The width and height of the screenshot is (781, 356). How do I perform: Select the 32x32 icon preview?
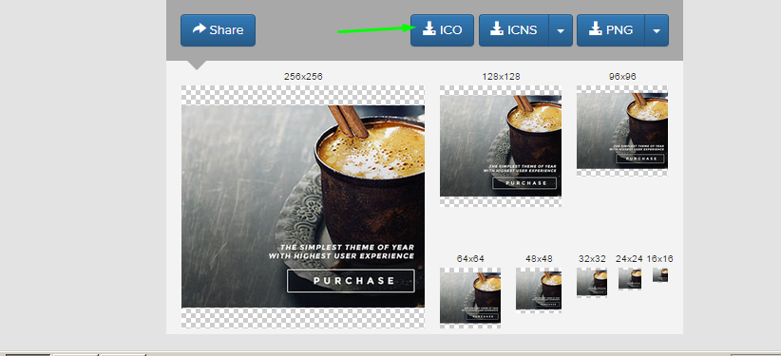coord(592,282)
